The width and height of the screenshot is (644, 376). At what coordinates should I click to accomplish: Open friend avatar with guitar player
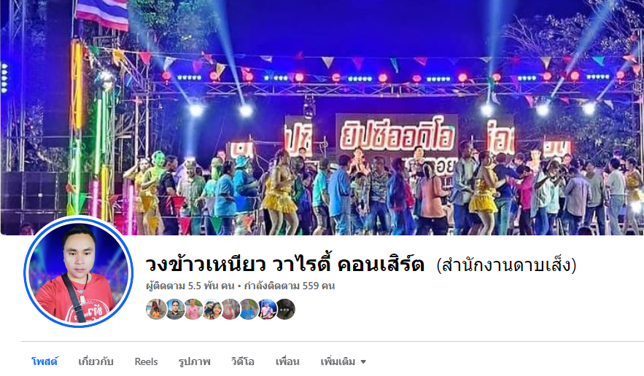[x=267, y=309]
